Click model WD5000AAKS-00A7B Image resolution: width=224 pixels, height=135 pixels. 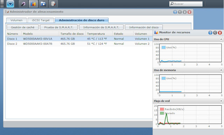(37, 44)
